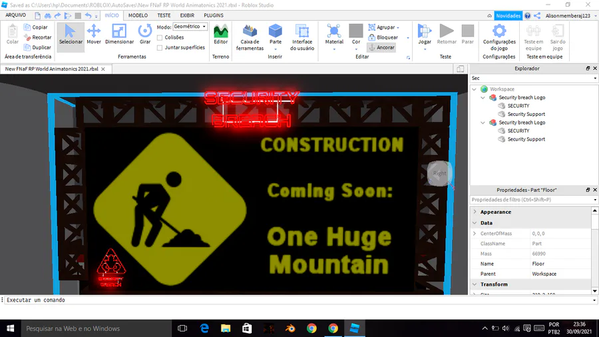
Task: Open the PLUGINS tab
Action: (214, 15)
